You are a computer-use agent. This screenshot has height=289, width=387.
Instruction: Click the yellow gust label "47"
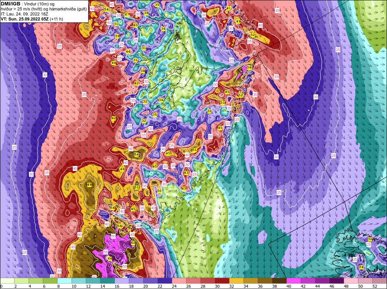(127, 15)
